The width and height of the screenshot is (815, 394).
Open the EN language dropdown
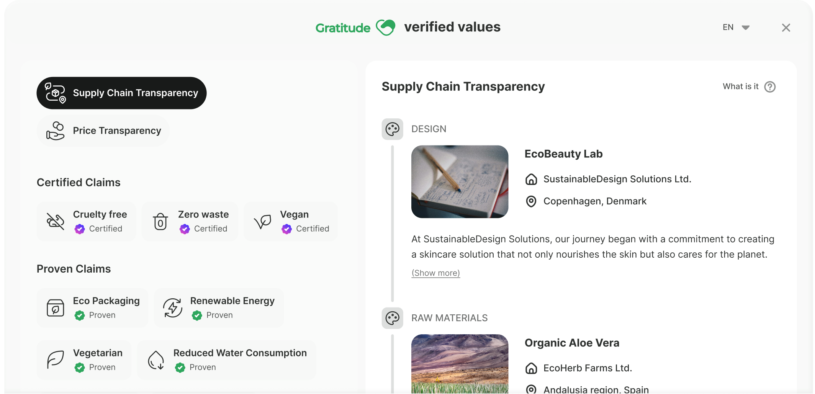tap(736, 28)
